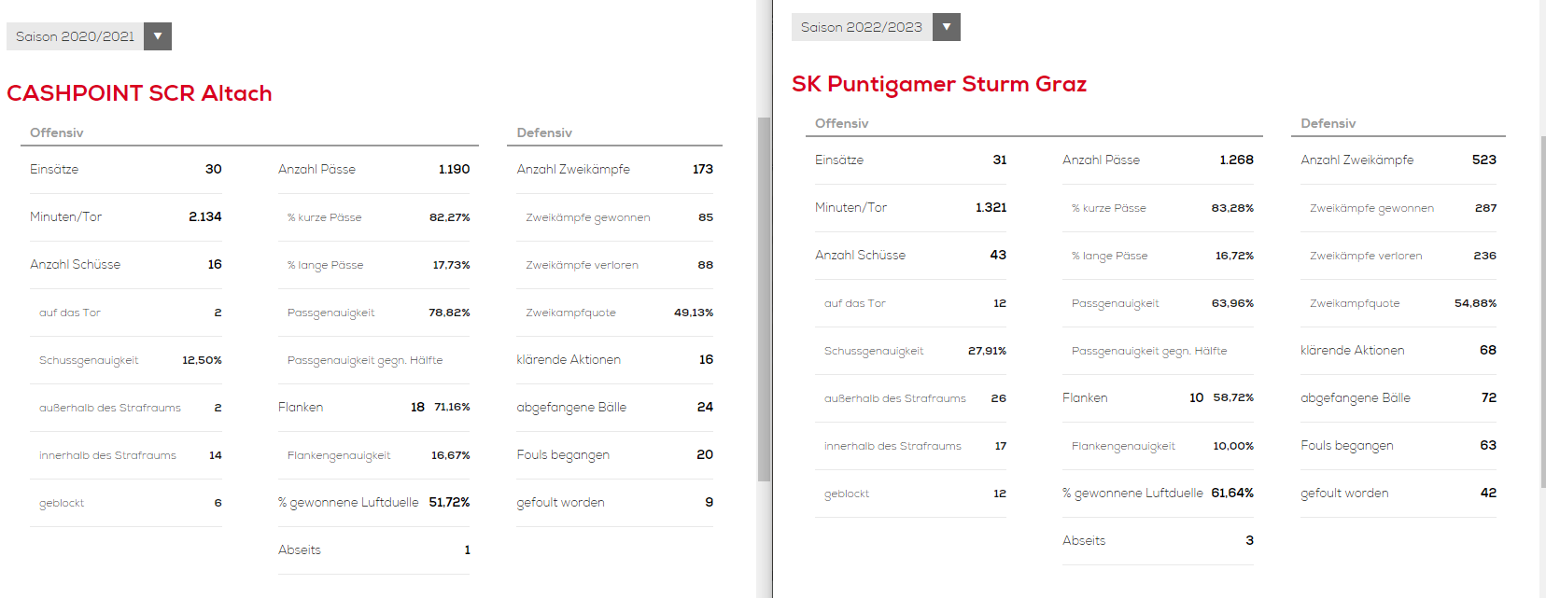Select the Anzahl Zweikämpfe value 523
1546x598 pixels.
tap(1484, 160)
